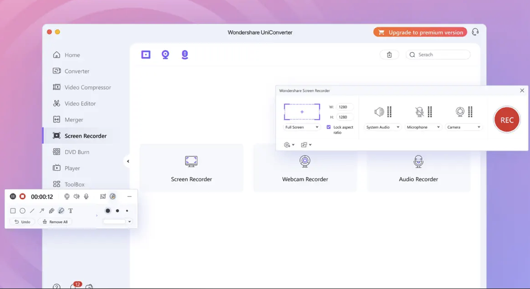Image resolution: width=530 pixels, height=289 pixels.
Task: Pause the recording in the floating toolbar
Action: [x=13, y=196]
